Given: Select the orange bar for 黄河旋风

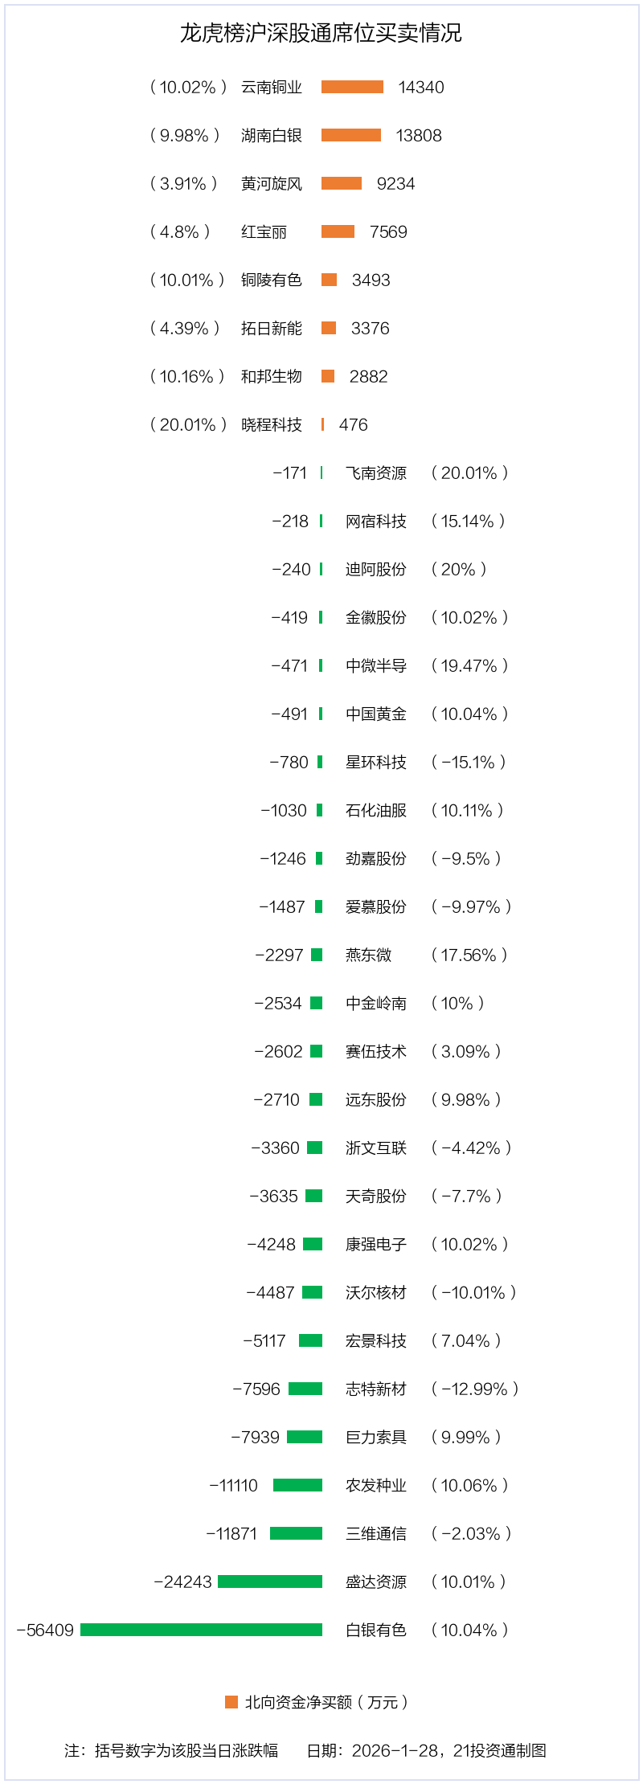Looking at the screenshot, I should coord(342,183).
